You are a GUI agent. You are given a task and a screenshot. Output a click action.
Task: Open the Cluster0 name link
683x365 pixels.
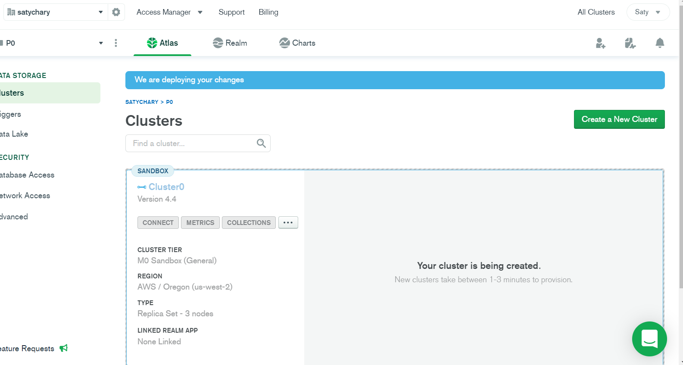[x=166, y=187]
